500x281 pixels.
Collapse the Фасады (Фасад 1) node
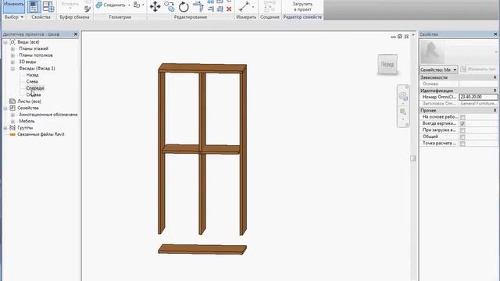(x=12, y=69)
